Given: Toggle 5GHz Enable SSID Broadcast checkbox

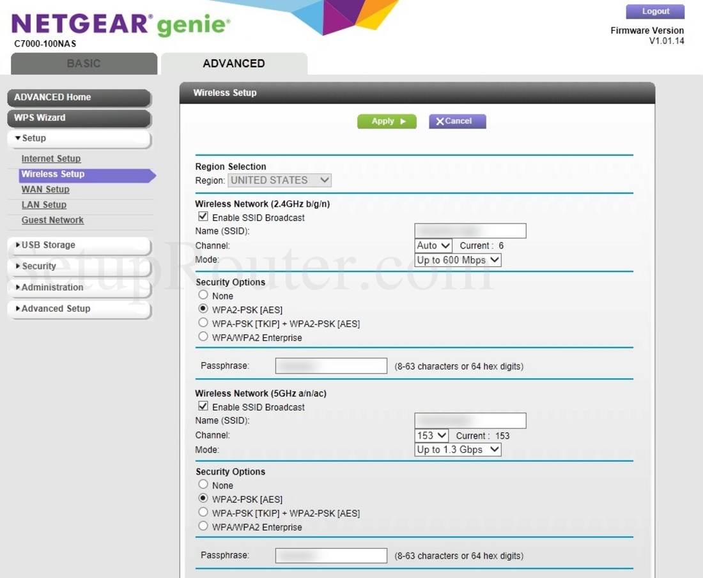Looking at the screenshot, I should [x=203, y=406].
